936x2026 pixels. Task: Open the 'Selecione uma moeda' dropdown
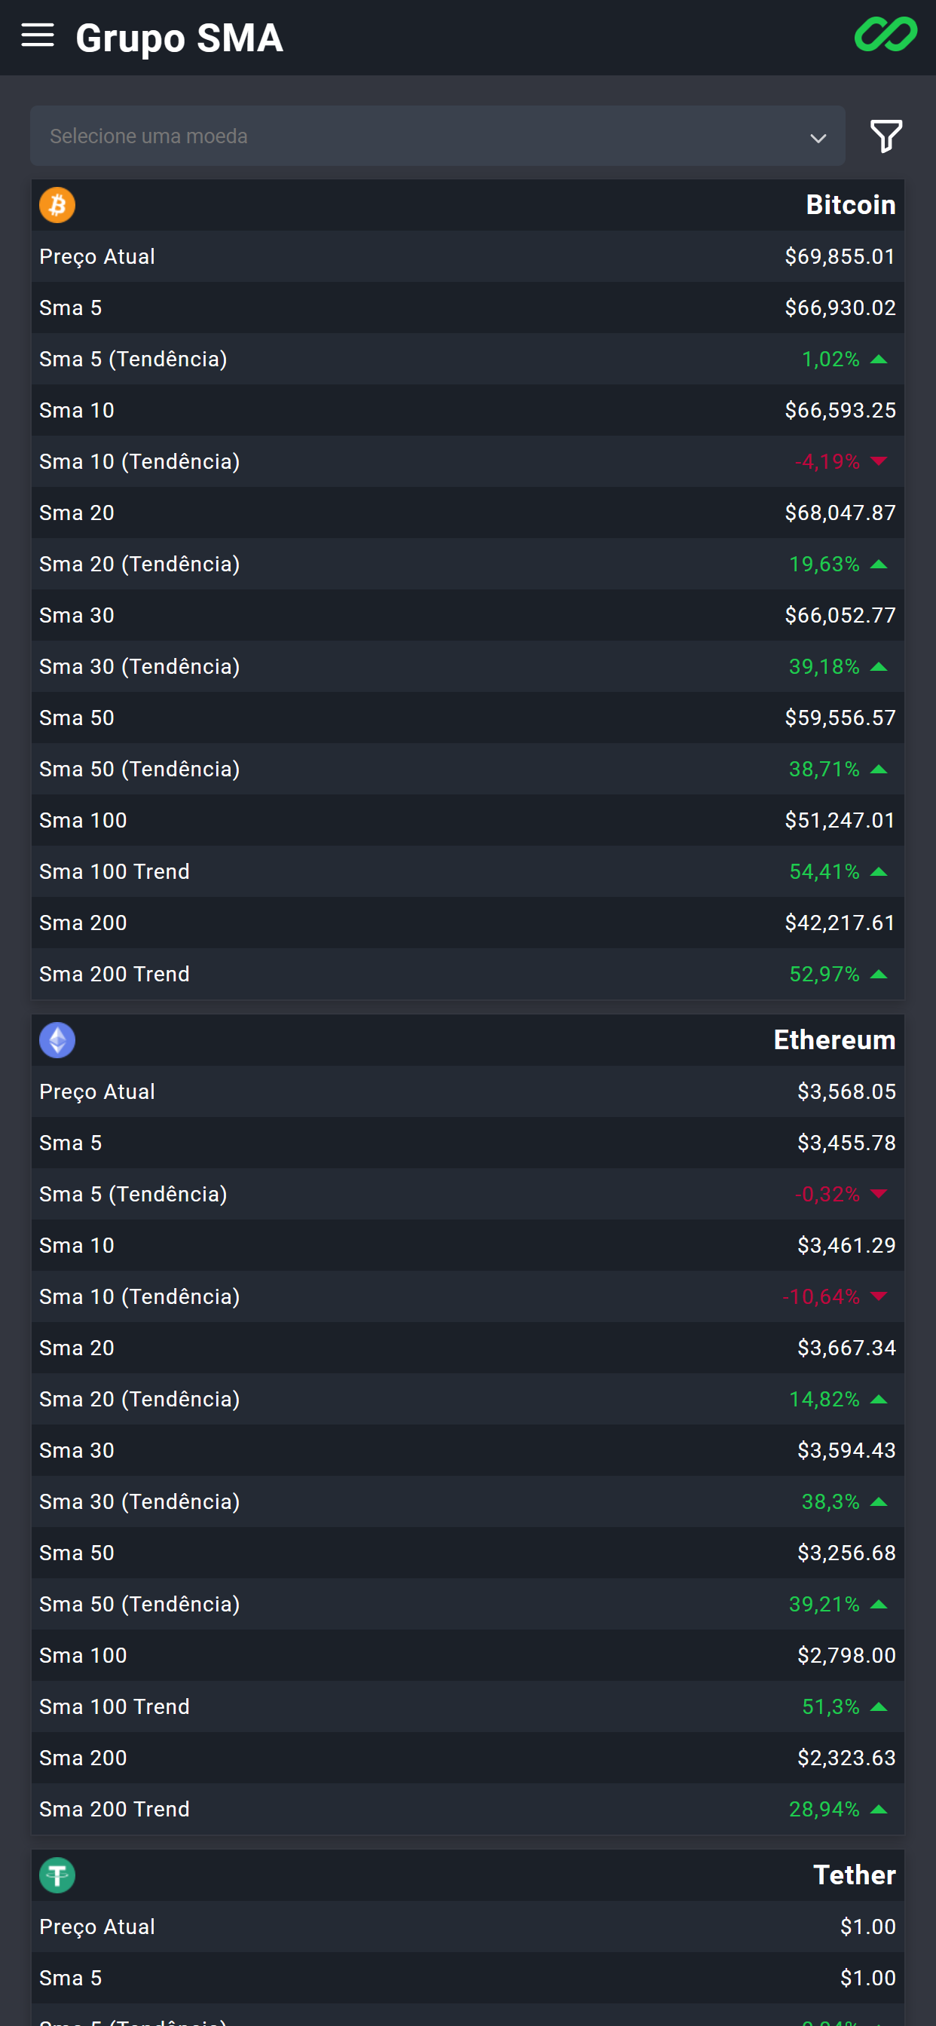(437, 136)
